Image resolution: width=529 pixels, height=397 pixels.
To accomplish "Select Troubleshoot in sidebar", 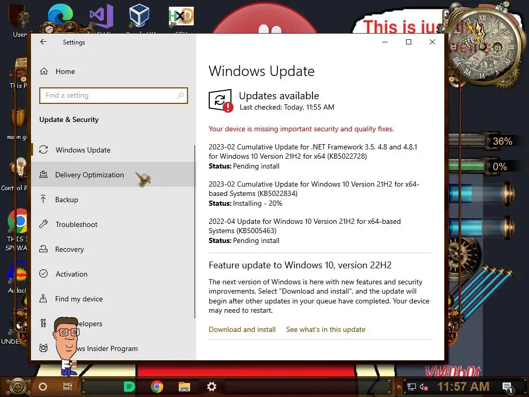I will (x=113, y=224).
